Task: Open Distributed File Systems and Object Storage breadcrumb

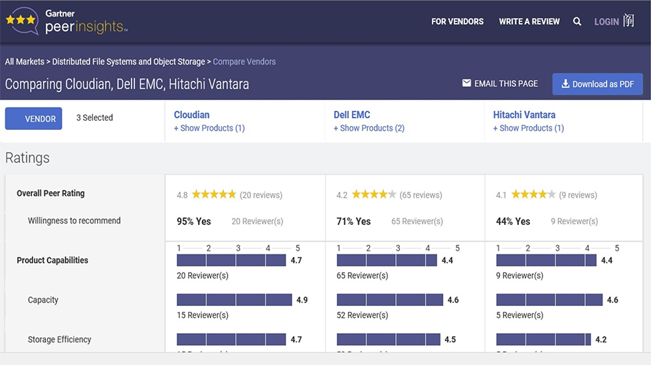Action: coord(129,62)
